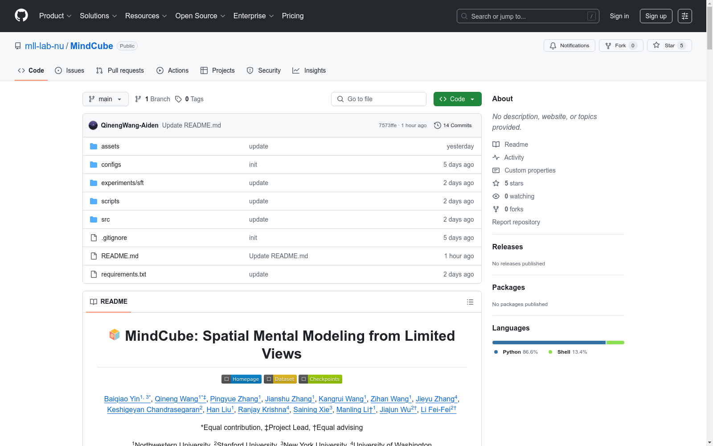The width and height of the screenshot is (713, 446).
Task: Open the mll-lab-nu organization link
Action: coord(45,46)
